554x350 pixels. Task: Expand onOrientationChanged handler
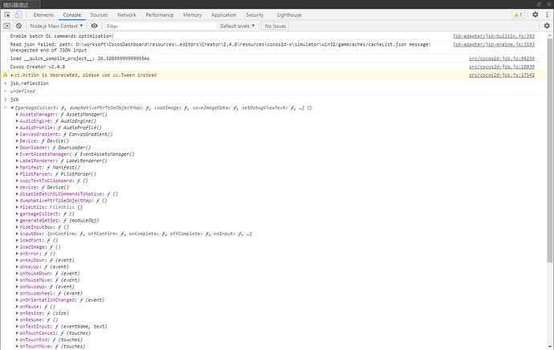pos(17,300)
